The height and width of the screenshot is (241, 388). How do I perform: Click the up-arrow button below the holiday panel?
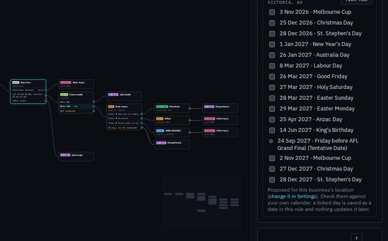tap(357, 238)
